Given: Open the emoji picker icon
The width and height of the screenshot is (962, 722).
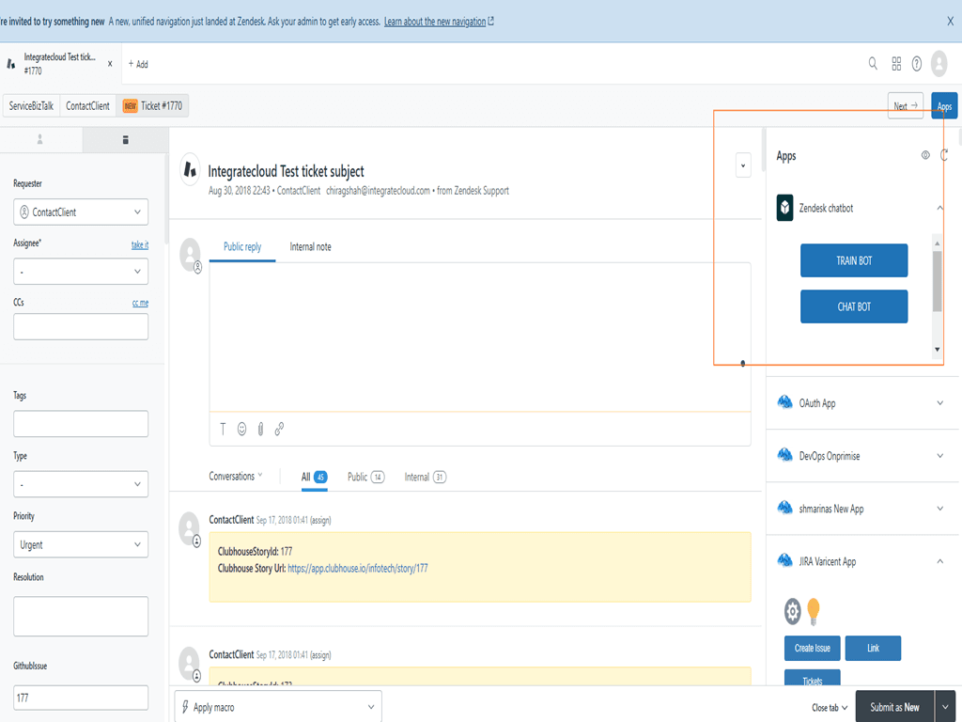Looking at the screenshot, I should (x=241, y=429).
